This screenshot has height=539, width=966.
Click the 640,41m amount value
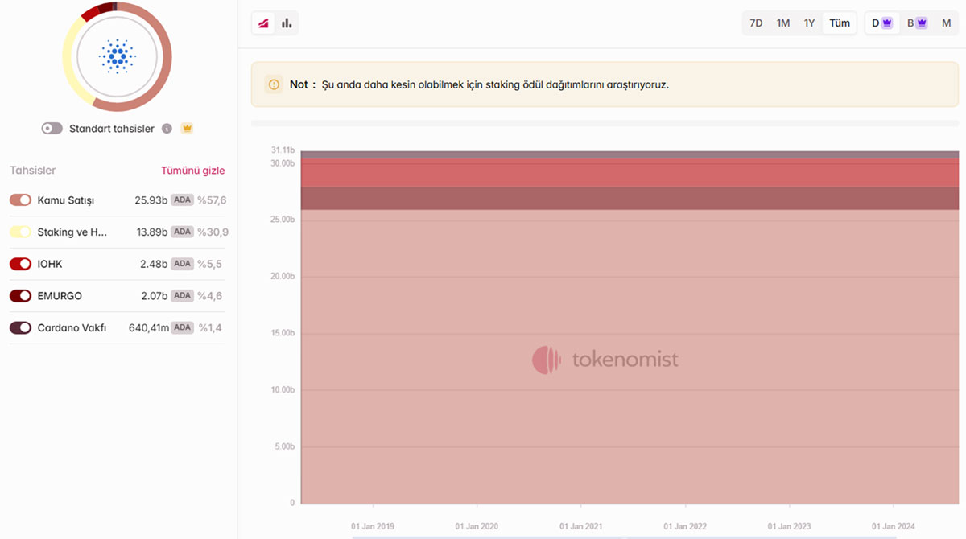[x=149, y=328]
